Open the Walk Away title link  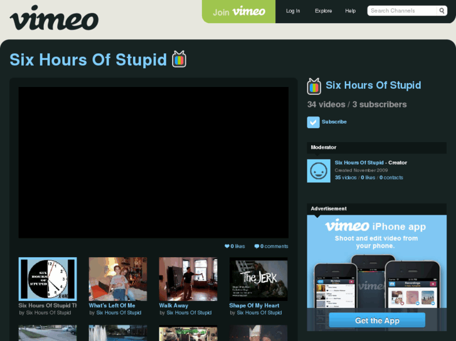[x=174, y=305]
